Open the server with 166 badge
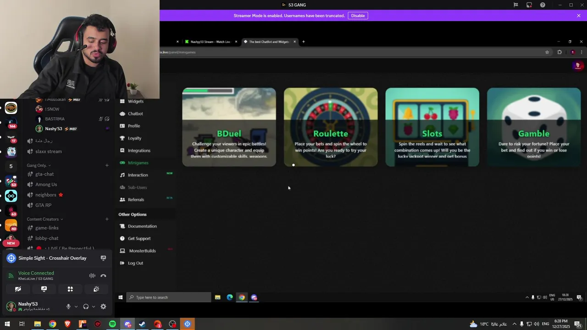The image size is (587, 330). point(11,122)
